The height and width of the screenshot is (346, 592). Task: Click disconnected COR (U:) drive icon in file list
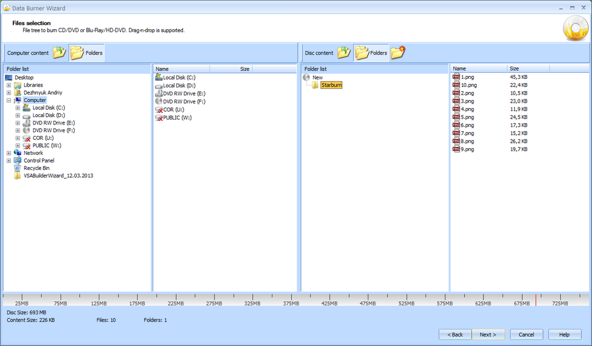pos(159,110)
